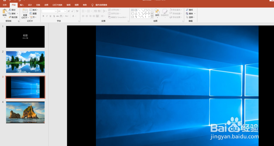
Task: Open the Section (节) dropdown
Action: tap(33, 17)
